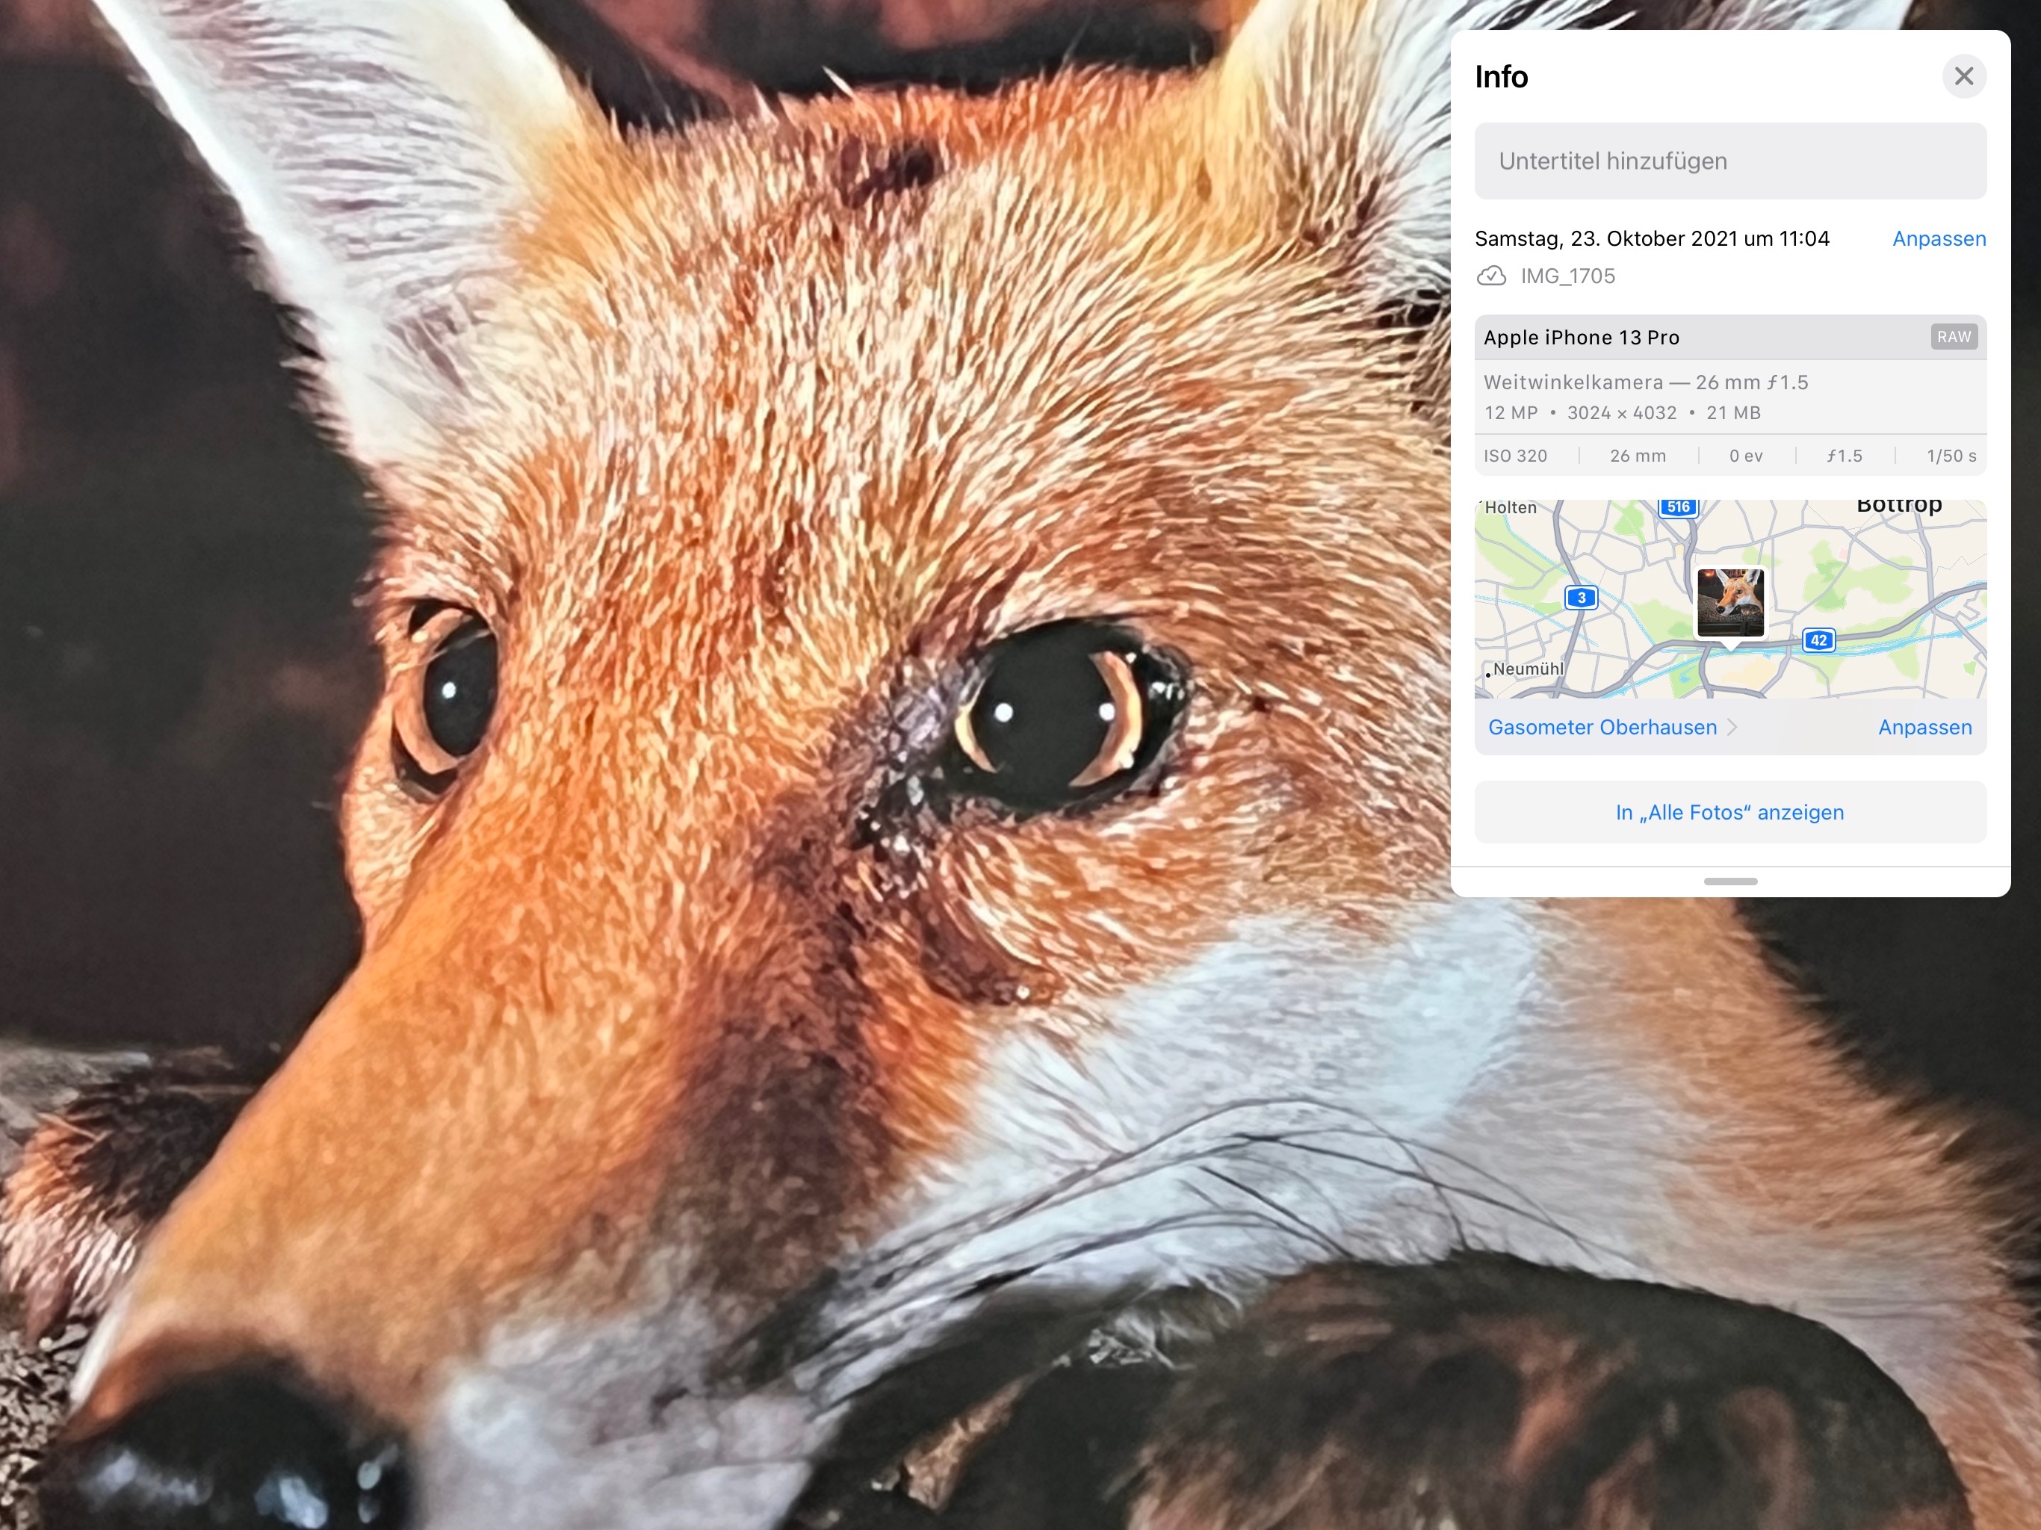Close the Info panel
This screenshot has height=1530, width=2041.
point(1963,75)
